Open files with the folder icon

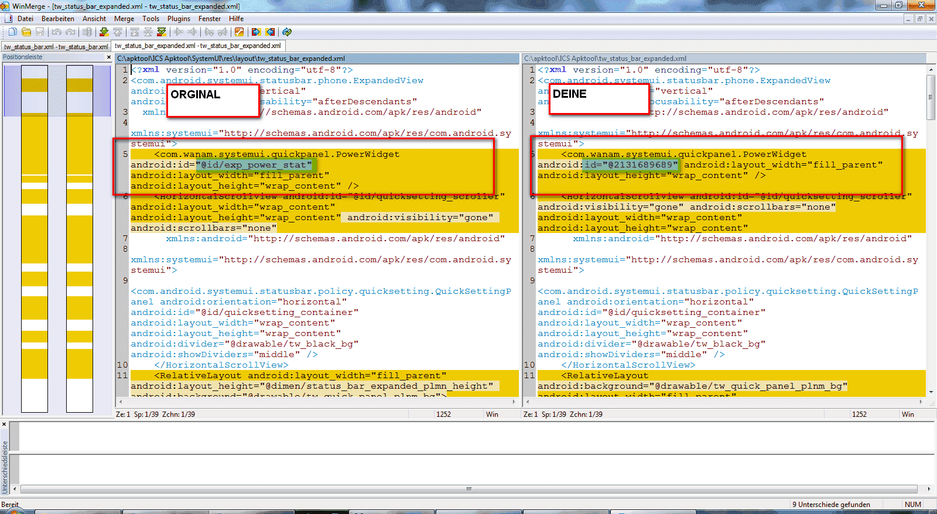pos(26,32)
